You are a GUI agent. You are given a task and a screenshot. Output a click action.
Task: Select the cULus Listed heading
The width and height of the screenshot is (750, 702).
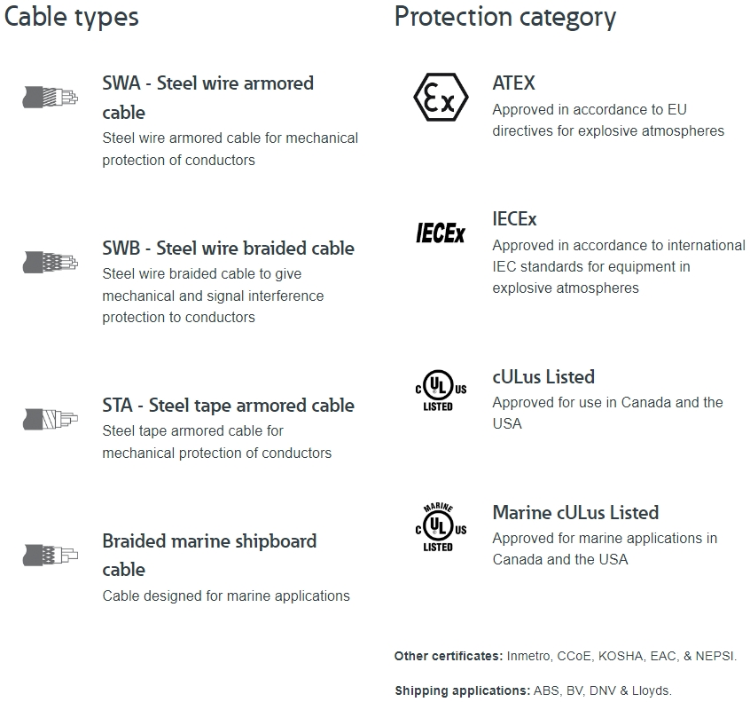click(543, 377)
